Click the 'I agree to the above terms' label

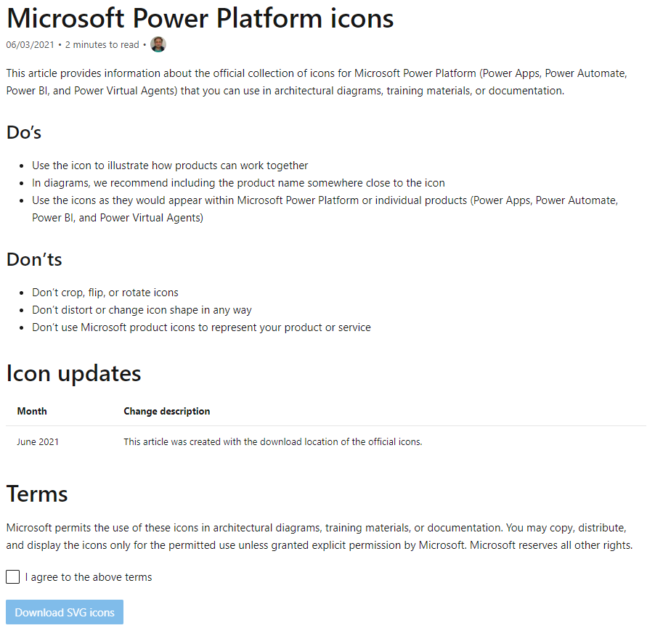[89, 577]
